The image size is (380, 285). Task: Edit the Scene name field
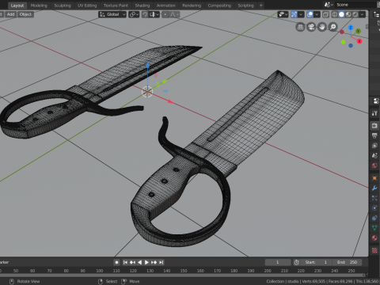click(x=355, y=5)
